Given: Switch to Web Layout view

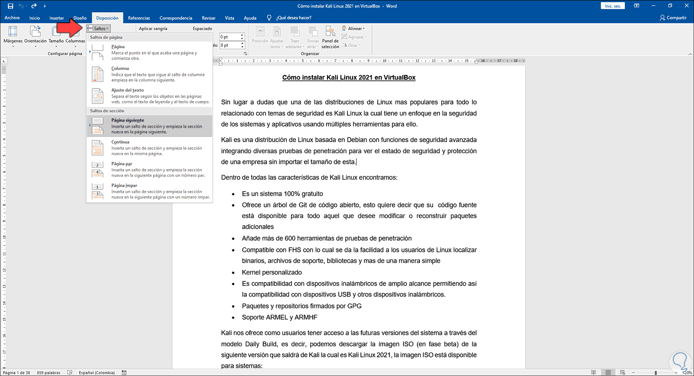Looking at the screenshot, I should point(622,372).
